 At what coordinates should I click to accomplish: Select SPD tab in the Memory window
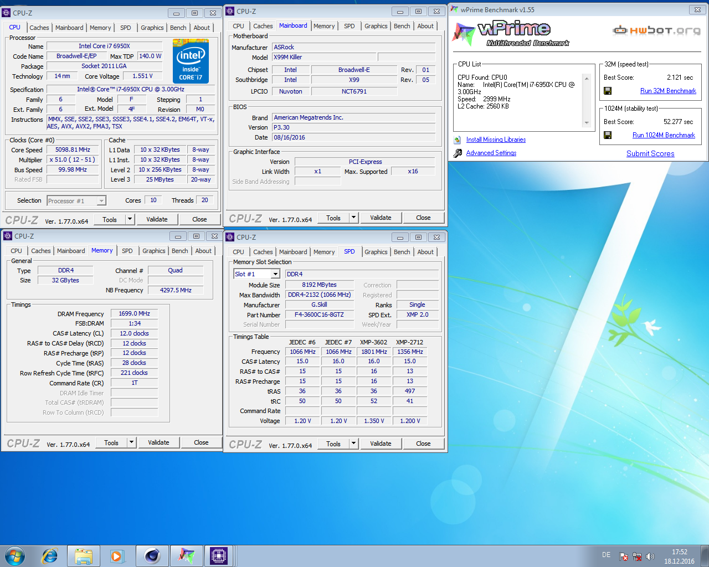pyautogui.click(x=127, y=251)
